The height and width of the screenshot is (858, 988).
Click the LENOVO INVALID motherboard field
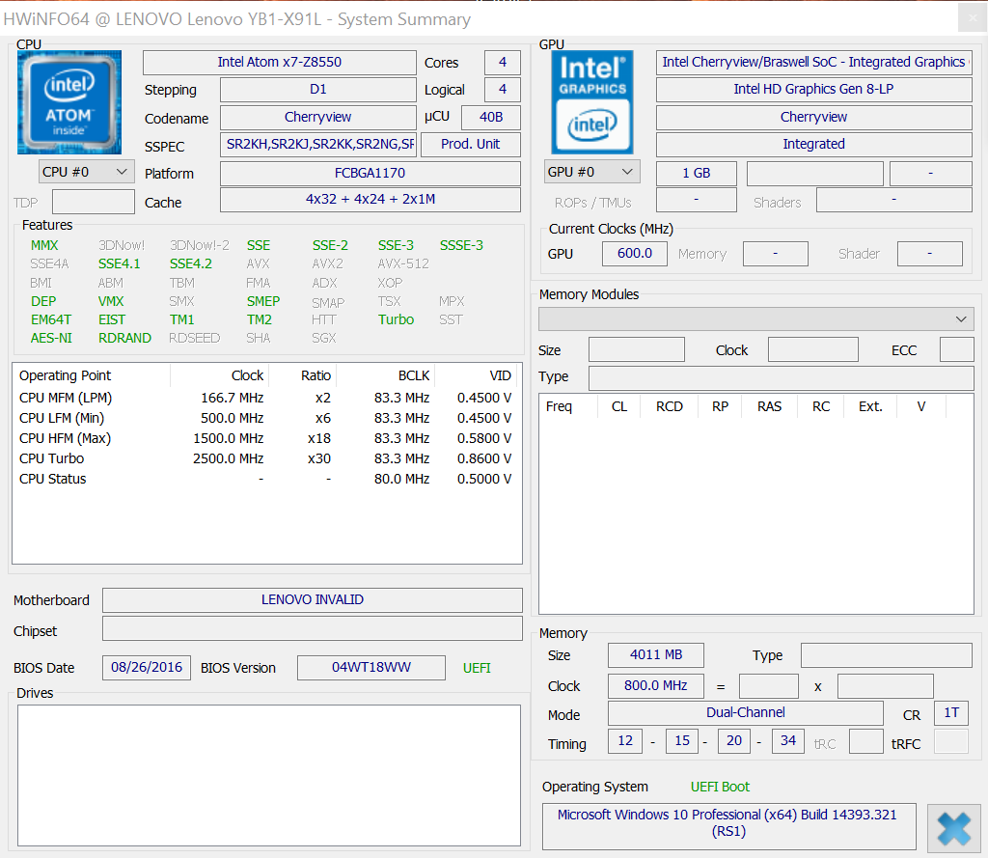point(312,600)
